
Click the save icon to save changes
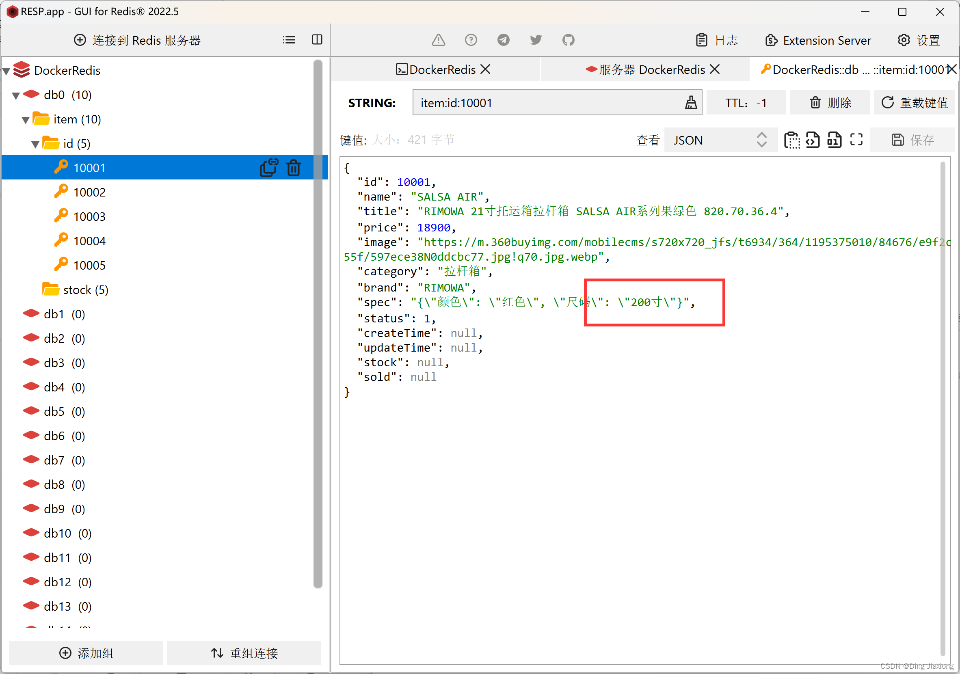click(x=897, y=139)
